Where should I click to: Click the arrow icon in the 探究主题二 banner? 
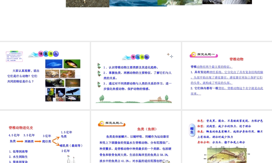coord(102,123)
